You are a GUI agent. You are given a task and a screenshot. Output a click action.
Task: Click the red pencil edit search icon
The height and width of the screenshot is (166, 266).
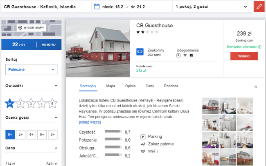[259, 7]
